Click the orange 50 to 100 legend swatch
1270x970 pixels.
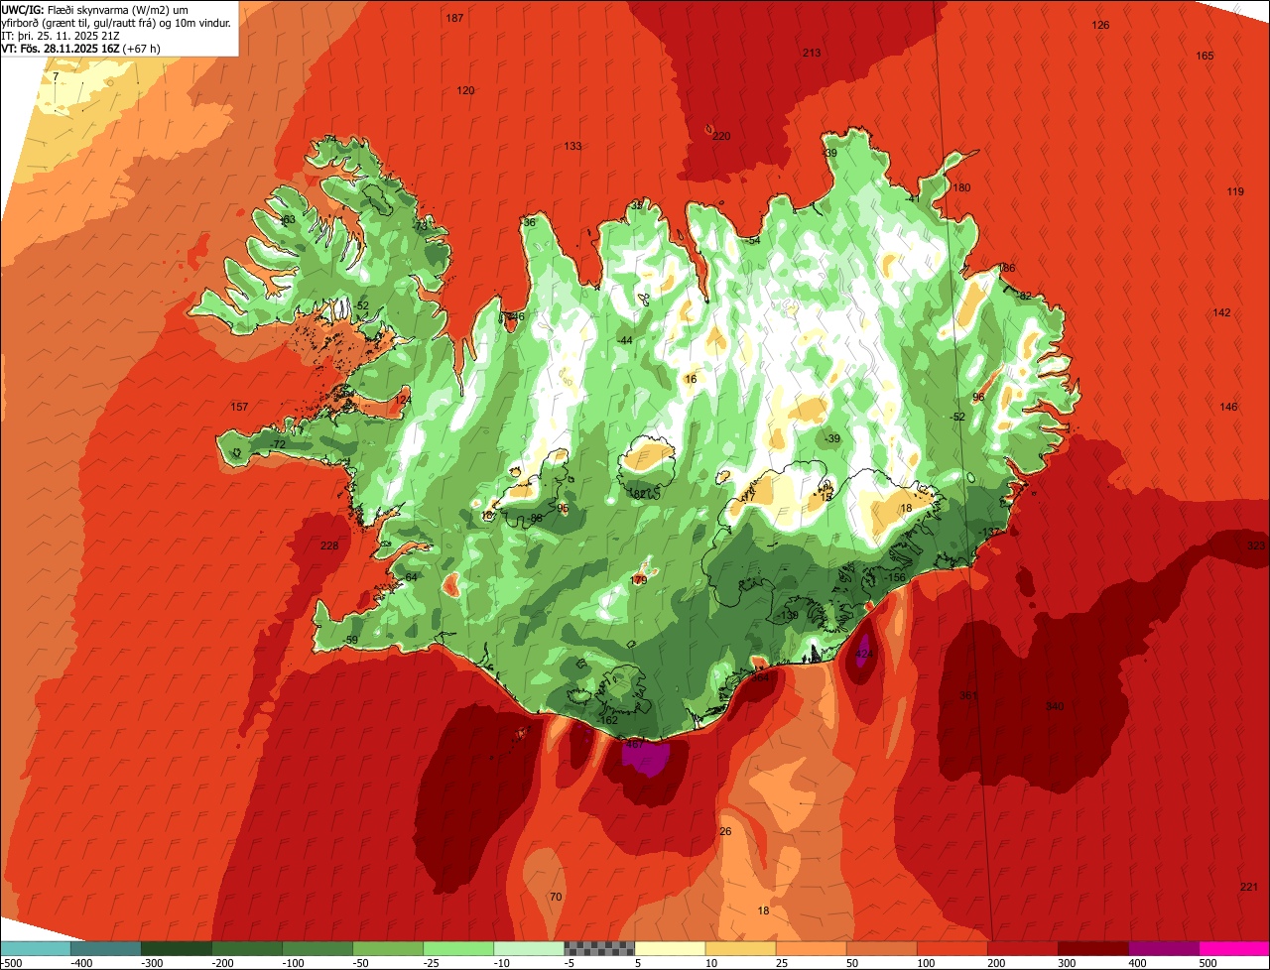(881, 948)
